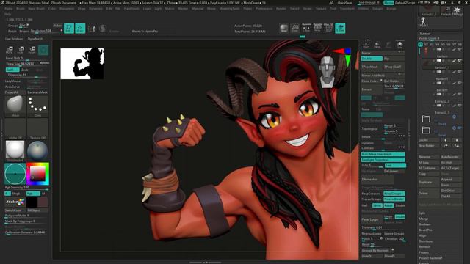Select the TPose tool thumbnail

point(423,21)
